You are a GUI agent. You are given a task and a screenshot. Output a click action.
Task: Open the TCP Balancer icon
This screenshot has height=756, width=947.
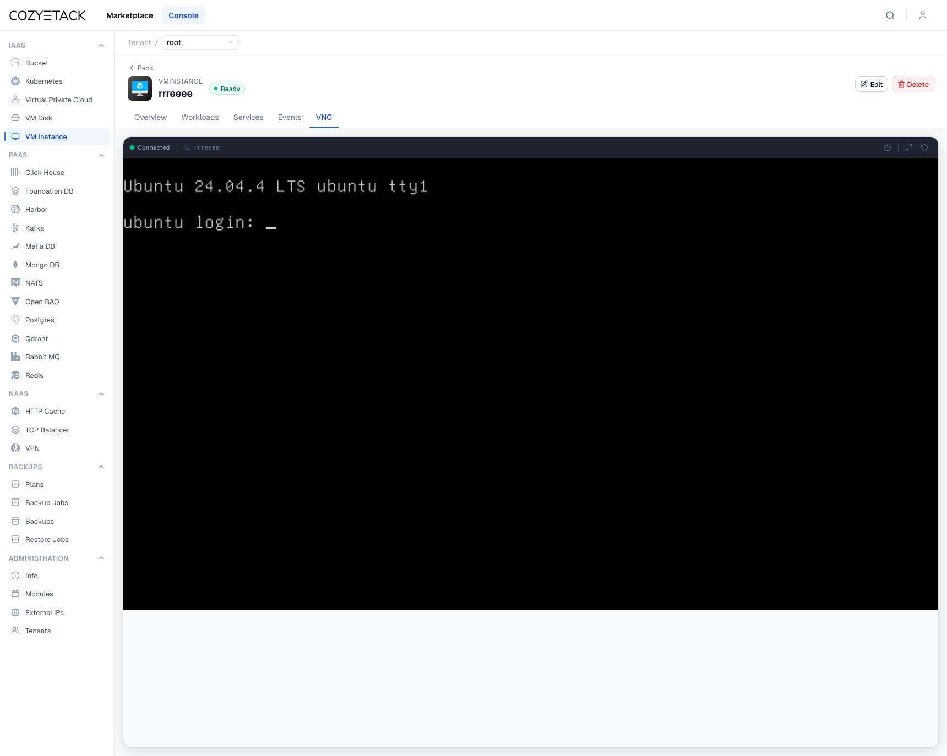click(15, 430)
